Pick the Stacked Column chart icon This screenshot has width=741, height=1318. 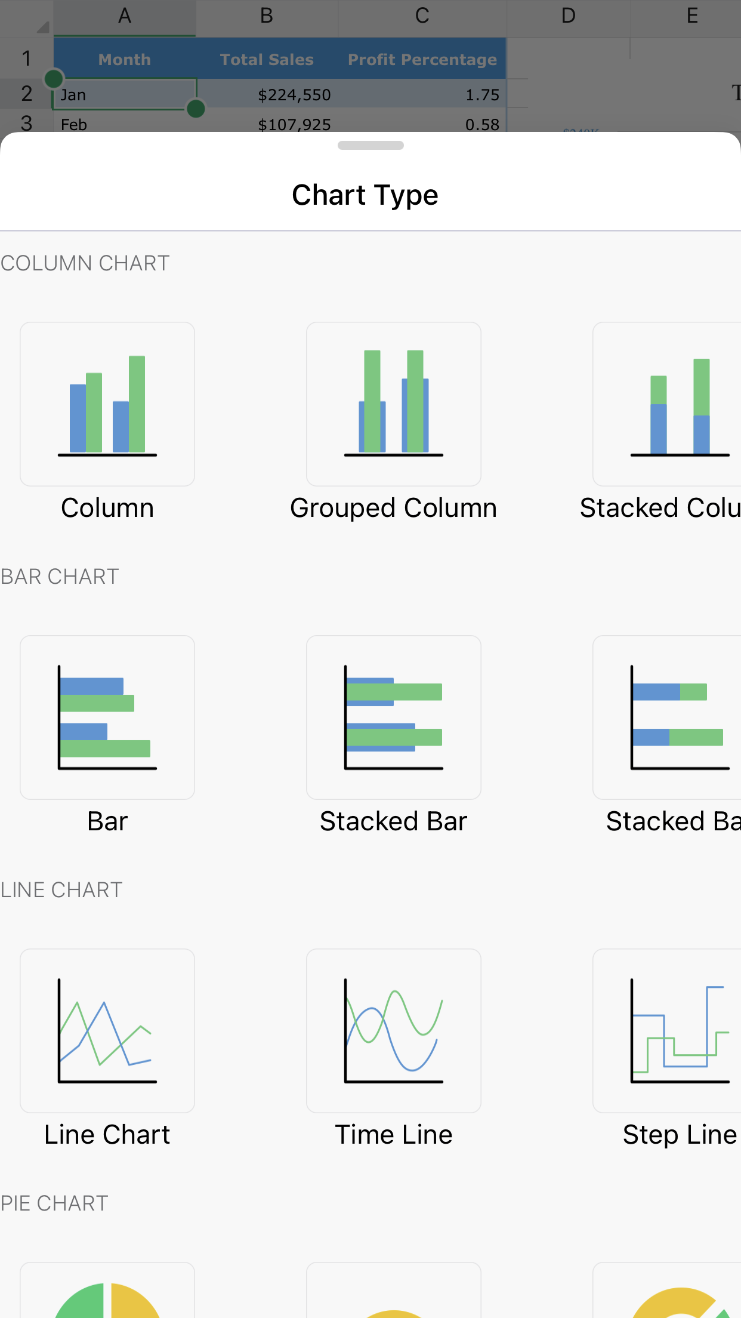667,404
